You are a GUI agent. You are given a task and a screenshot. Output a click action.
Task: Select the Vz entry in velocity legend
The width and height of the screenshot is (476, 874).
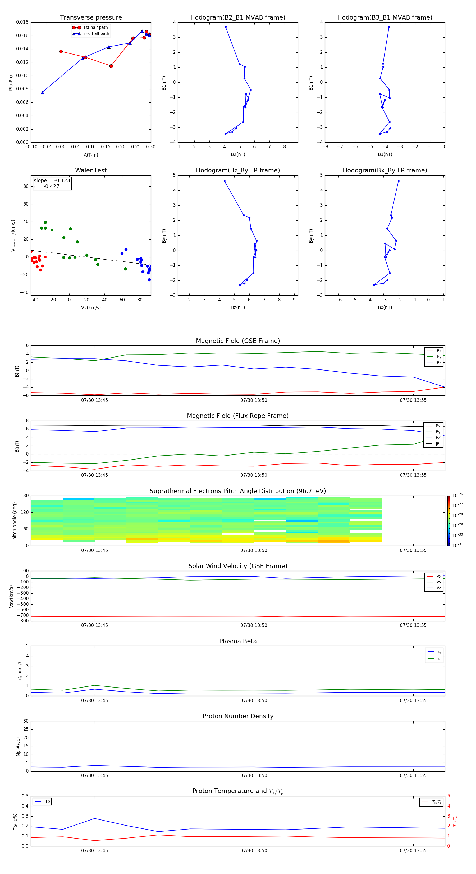(434, 588)
